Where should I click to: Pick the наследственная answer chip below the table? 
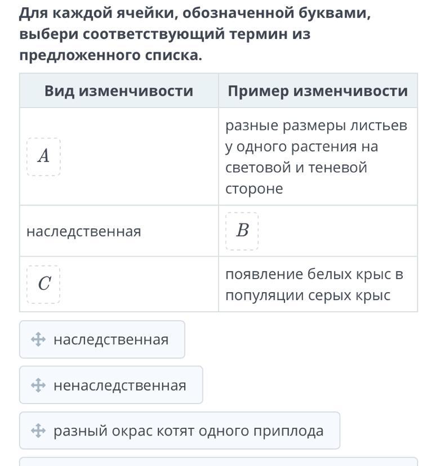click(x=103, y=339)
